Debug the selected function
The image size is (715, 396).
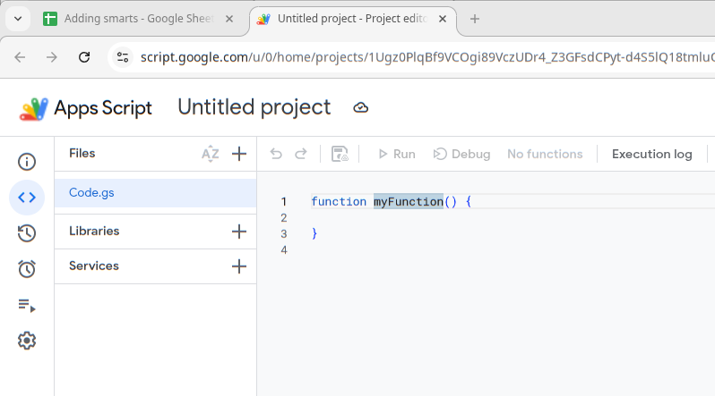pos(461,155)
